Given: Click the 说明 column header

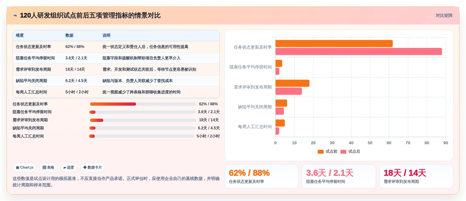Looking at the screenshot, I should (x=107, y=35).
